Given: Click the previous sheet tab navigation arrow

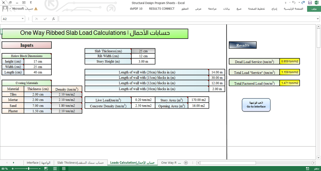Looking at the screenshot, I should tap(7, 163).
